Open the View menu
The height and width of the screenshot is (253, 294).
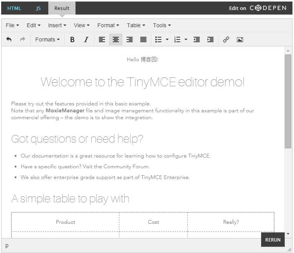[x=82, y=25]
